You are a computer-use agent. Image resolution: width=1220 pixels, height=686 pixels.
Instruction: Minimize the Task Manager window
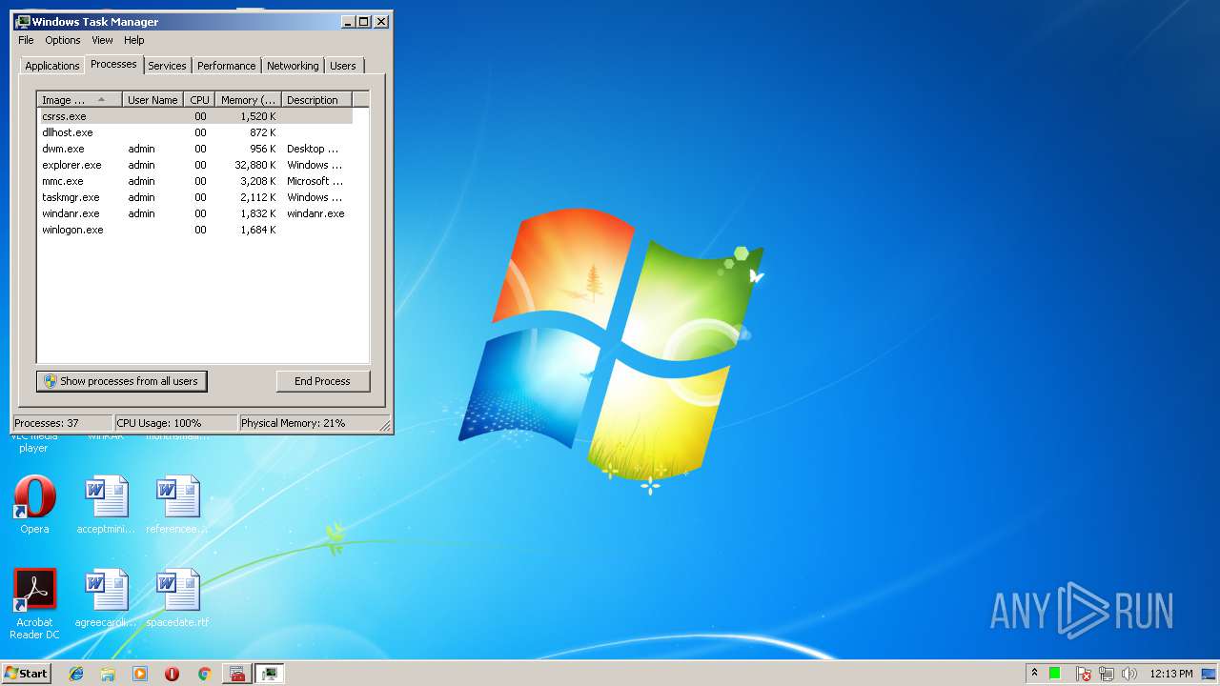[x=348, y=21]
